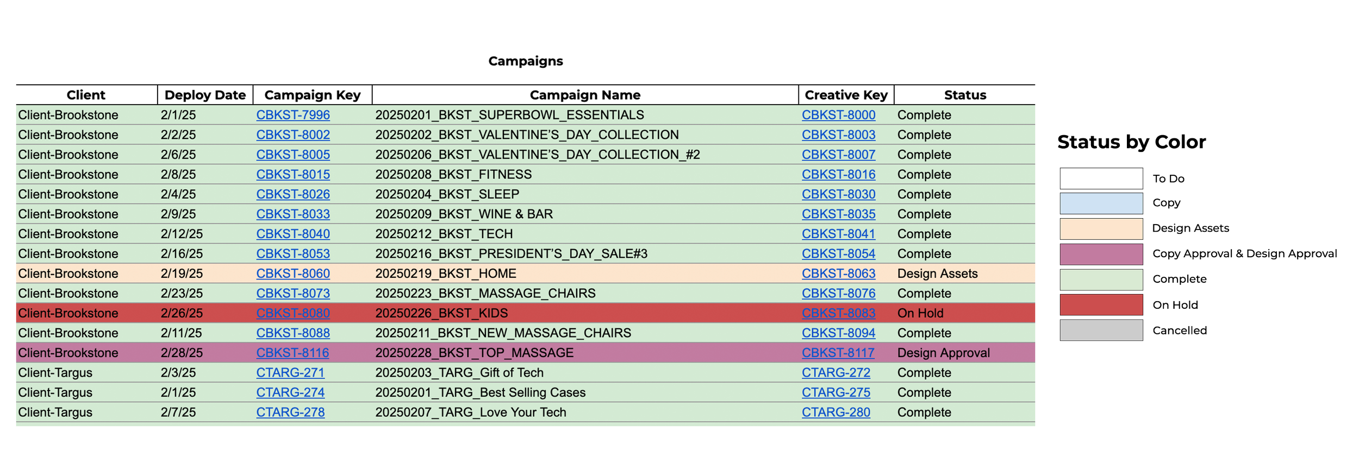1359x471 pixels.
Task: Open campaign key link CBKST-8088
Action: click(x=293, y=333)
